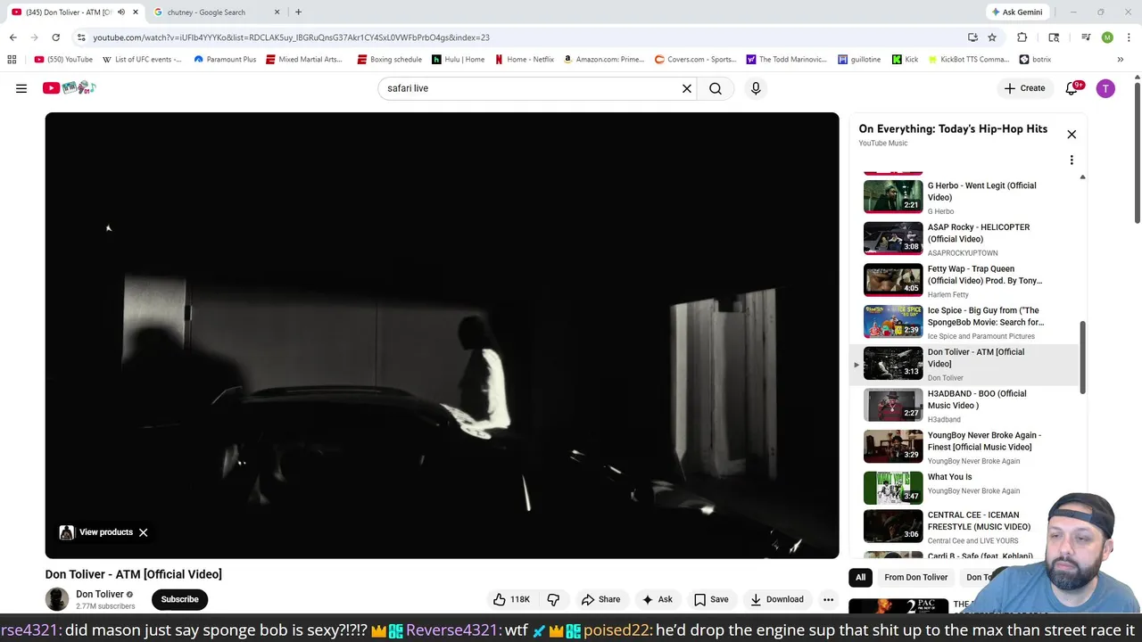This screenshot has width=1142, height=642.
Task: Open What You Is playlist item
Action: tap(964, 489)
